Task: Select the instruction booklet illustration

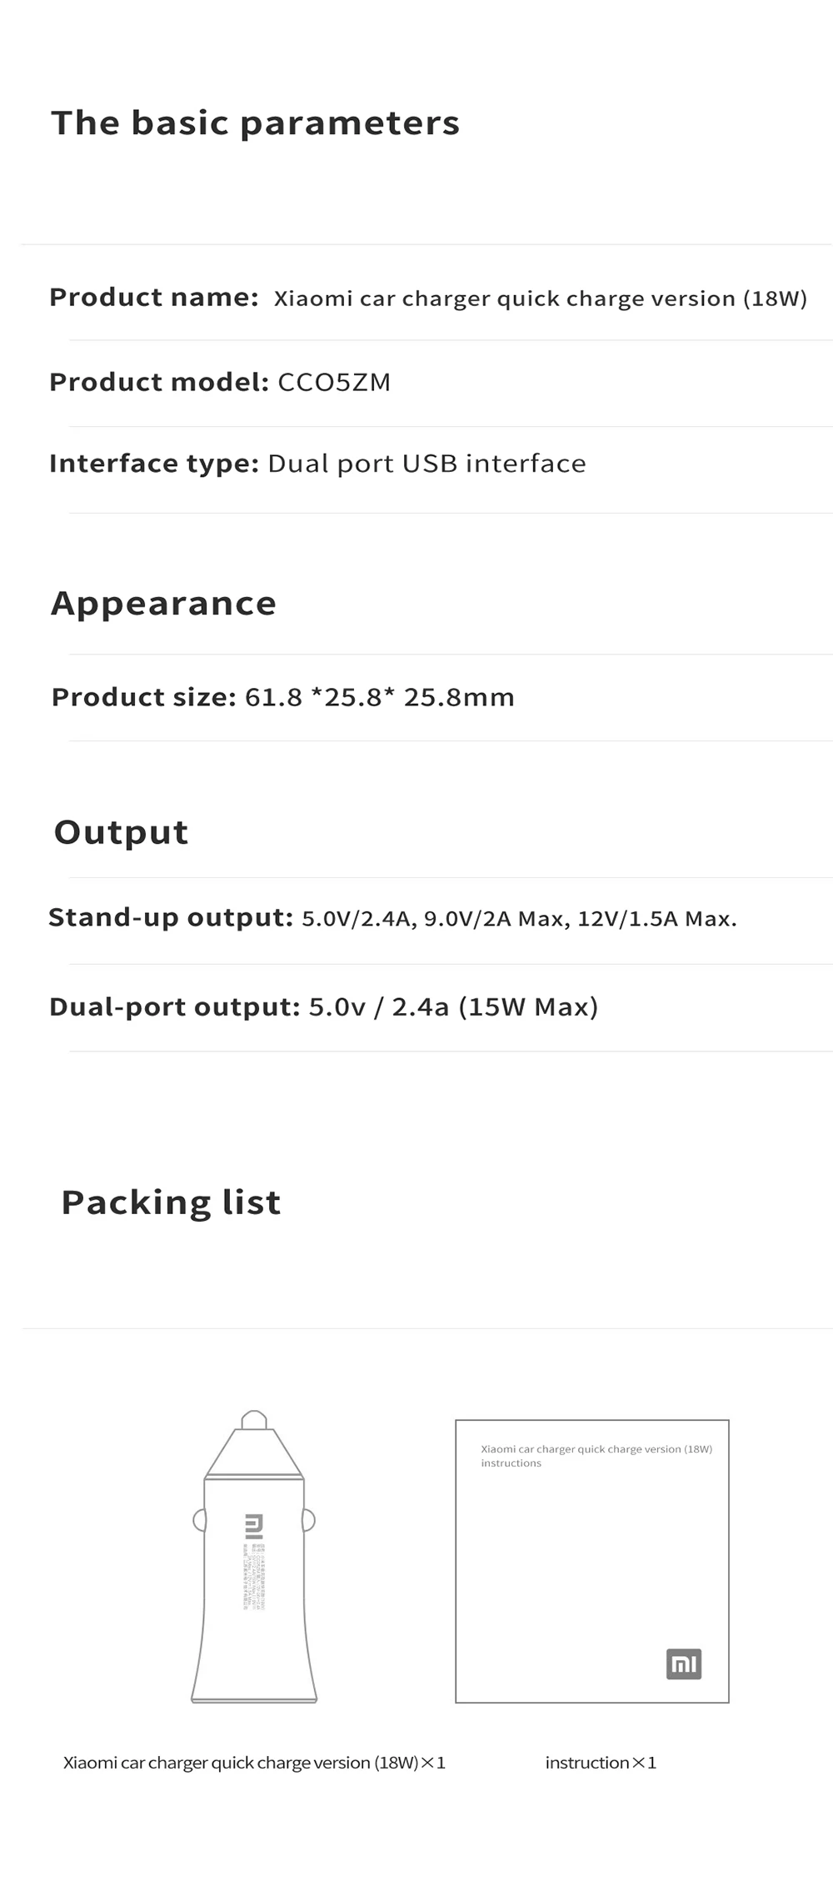Action: click(x=592, y=1561)
